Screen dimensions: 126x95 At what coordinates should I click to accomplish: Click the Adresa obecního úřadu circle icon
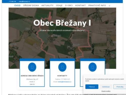pyautogui.click(x=32, y=67)
